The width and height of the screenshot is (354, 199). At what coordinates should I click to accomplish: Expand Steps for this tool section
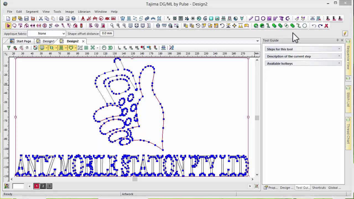point(303,49)
